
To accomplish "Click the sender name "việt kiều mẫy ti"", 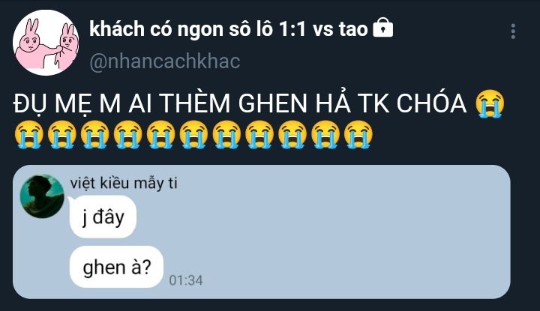I will (x=124, y=183).
